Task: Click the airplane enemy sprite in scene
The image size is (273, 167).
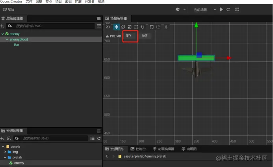Action: point(197,70)
